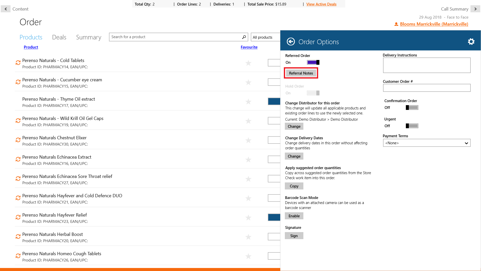
Task: Enable the Urgent order toggle
Action: click(x=412, y=126)
